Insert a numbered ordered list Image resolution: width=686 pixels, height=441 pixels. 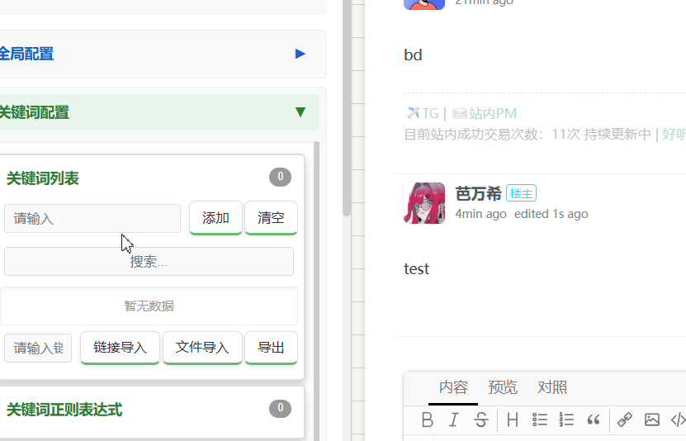(x=566, y=420)
